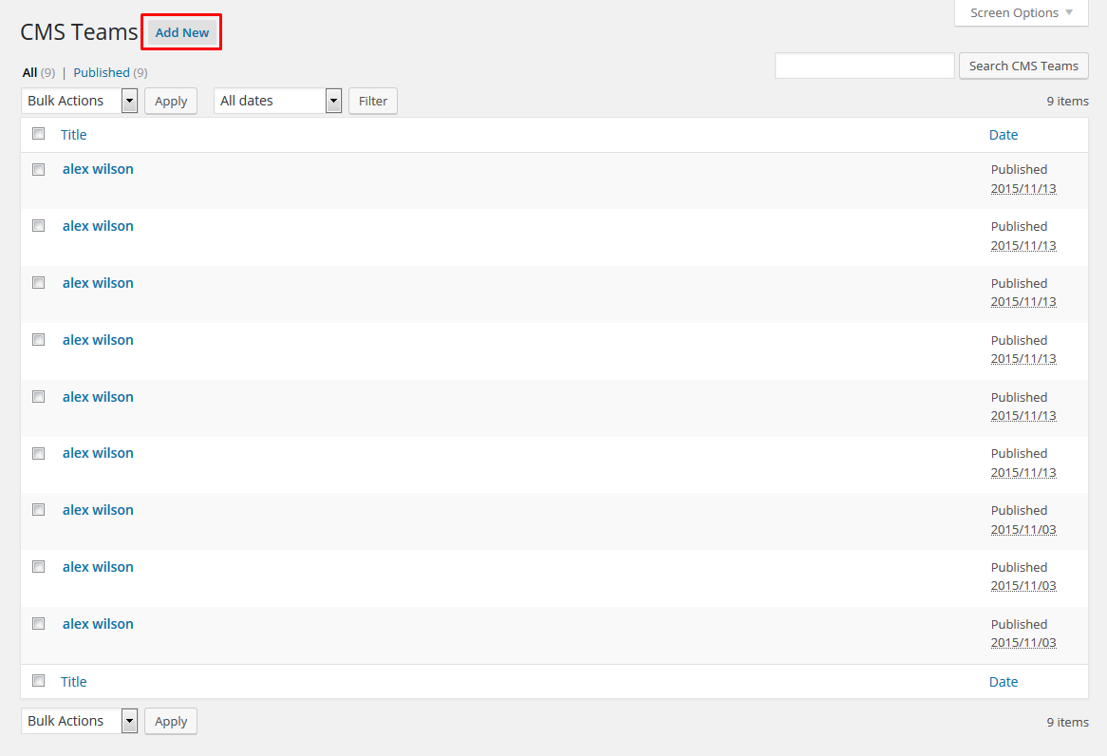The image size is (1107, 756).
Task: Click the Title link in table footer
Action: (73, 682)
